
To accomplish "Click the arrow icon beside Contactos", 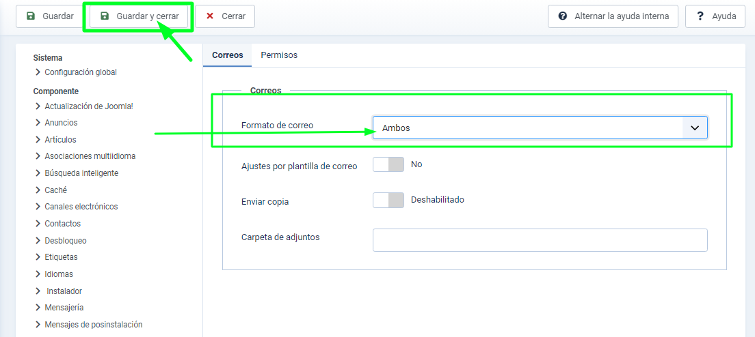I will click(38, 224).
